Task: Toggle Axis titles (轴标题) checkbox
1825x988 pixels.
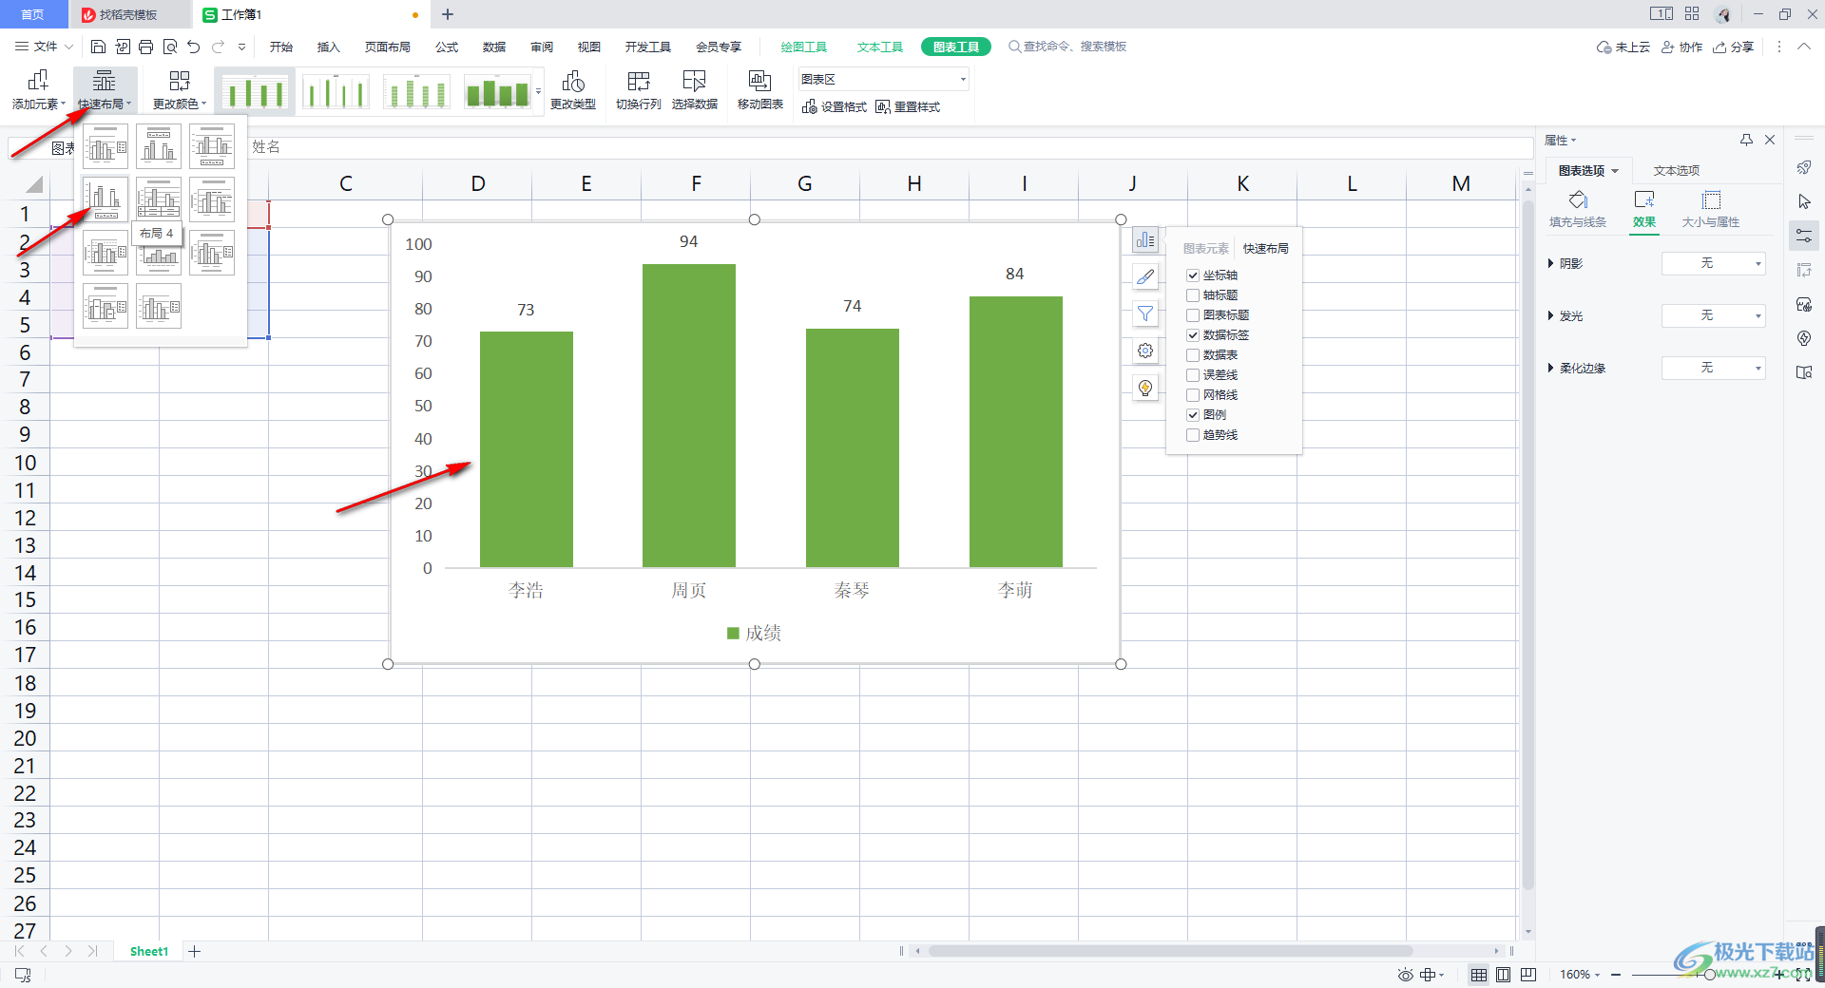Action: 1193,295
